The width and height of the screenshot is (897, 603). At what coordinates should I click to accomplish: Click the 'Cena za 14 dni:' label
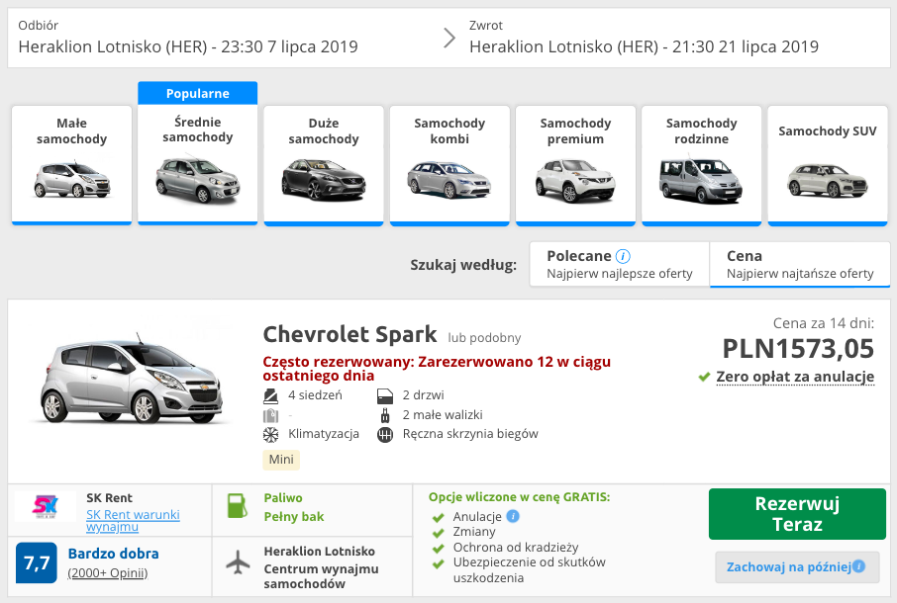(x=823, y=323)
